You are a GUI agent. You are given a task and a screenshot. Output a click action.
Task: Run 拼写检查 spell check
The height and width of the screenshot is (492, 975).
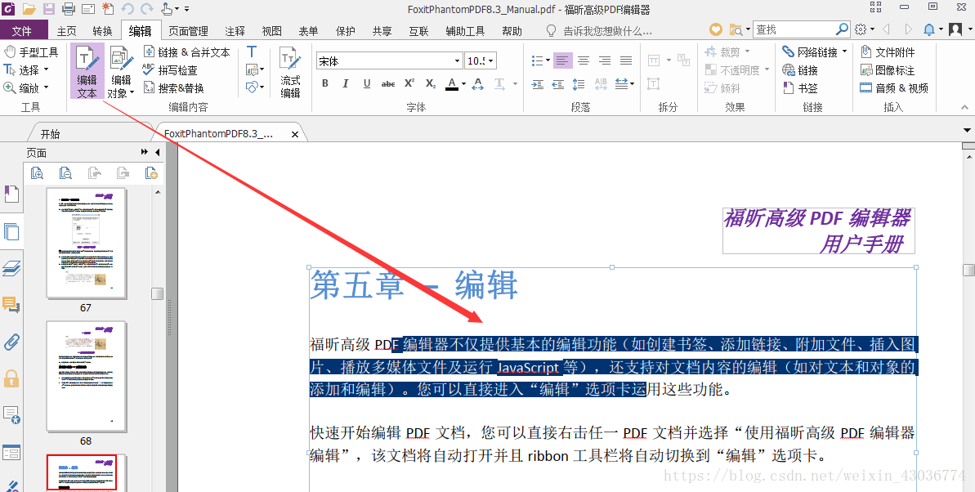click(170, 70)
